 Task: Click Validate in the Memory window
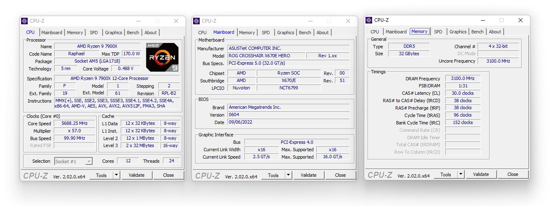pos(481,174)
